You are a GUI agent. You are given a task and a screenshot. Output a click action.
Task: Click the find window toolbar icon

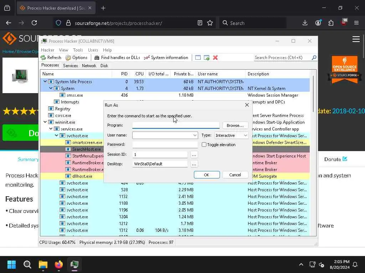click(x=198, y=58)
